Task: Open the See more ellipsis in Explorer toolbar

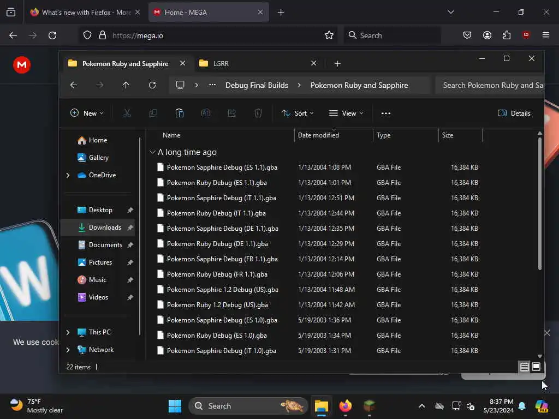Action: pyautogui.click(x=386, y=113)
